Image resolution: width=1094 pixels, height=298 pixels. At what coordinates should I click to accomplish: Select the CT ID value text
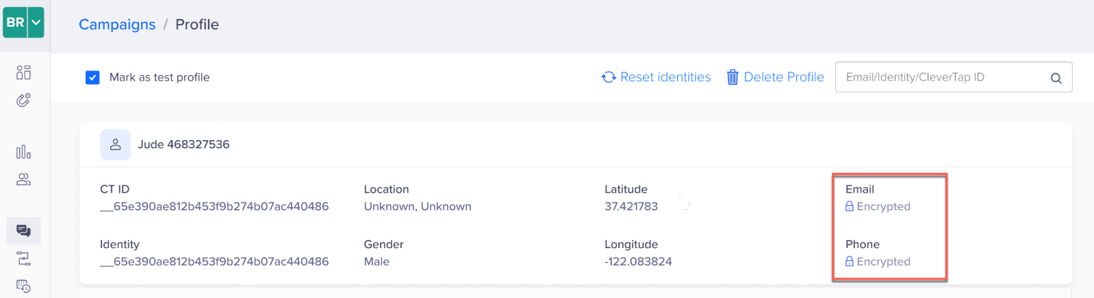click(x=214, y=206)
